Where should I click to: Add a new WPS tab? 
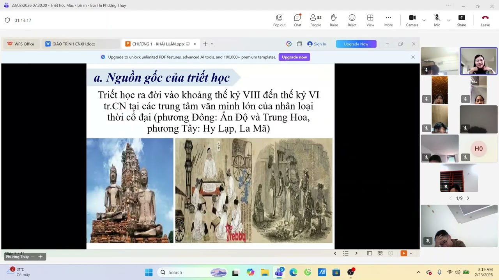coord(205,44)
